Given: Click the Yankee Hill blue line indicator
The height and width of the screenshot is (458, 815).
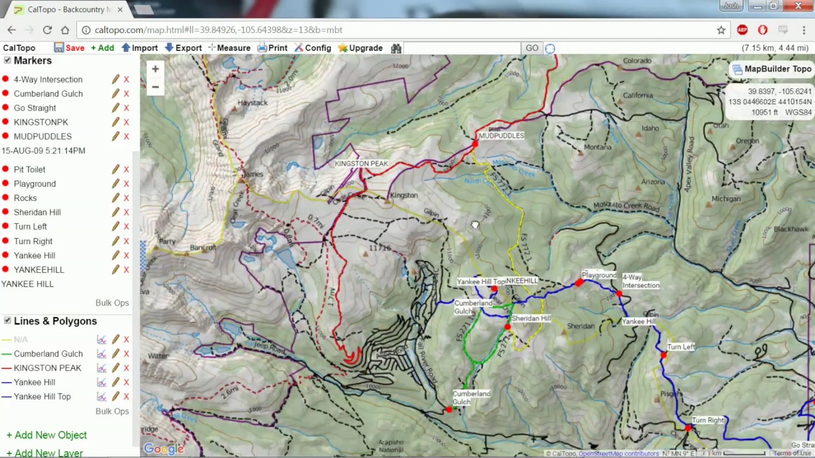Looking at the screenshot, I should point(6,382).
